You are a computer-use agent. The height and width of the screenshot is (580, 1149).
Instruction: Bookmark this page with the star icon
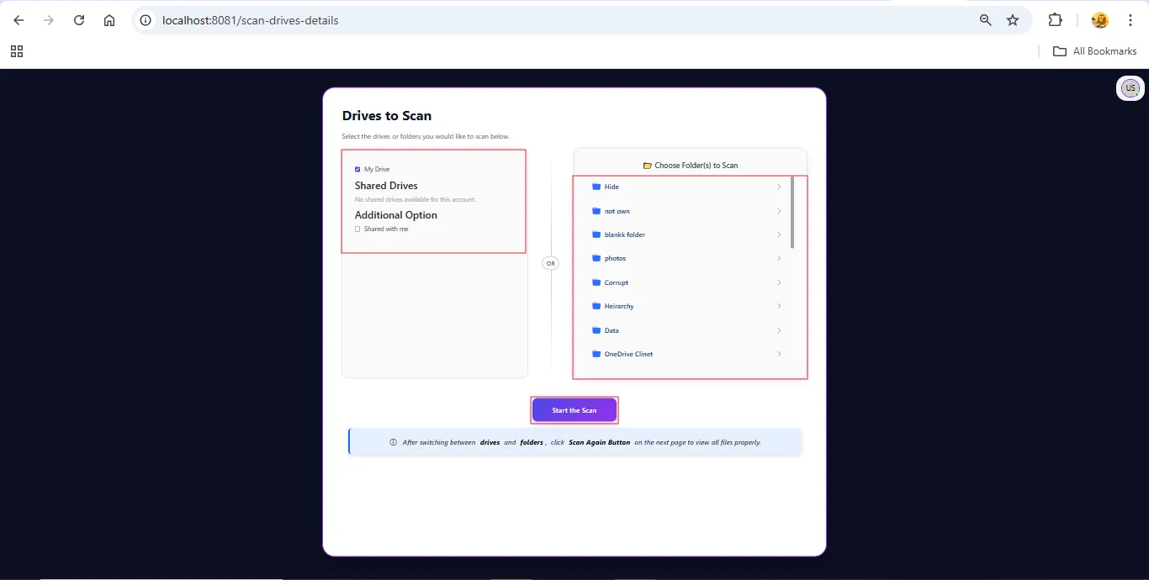[1013, 20]
